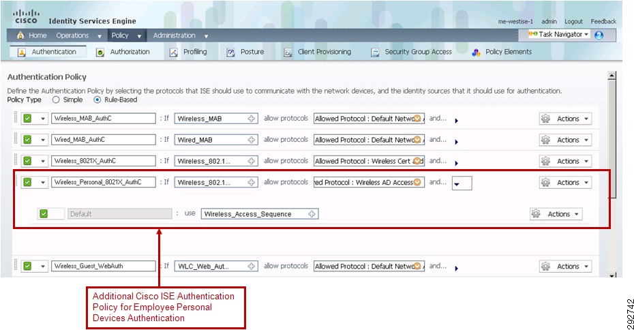Click scrollbar down arrow
634x330 pixels.
pos(612,275)
